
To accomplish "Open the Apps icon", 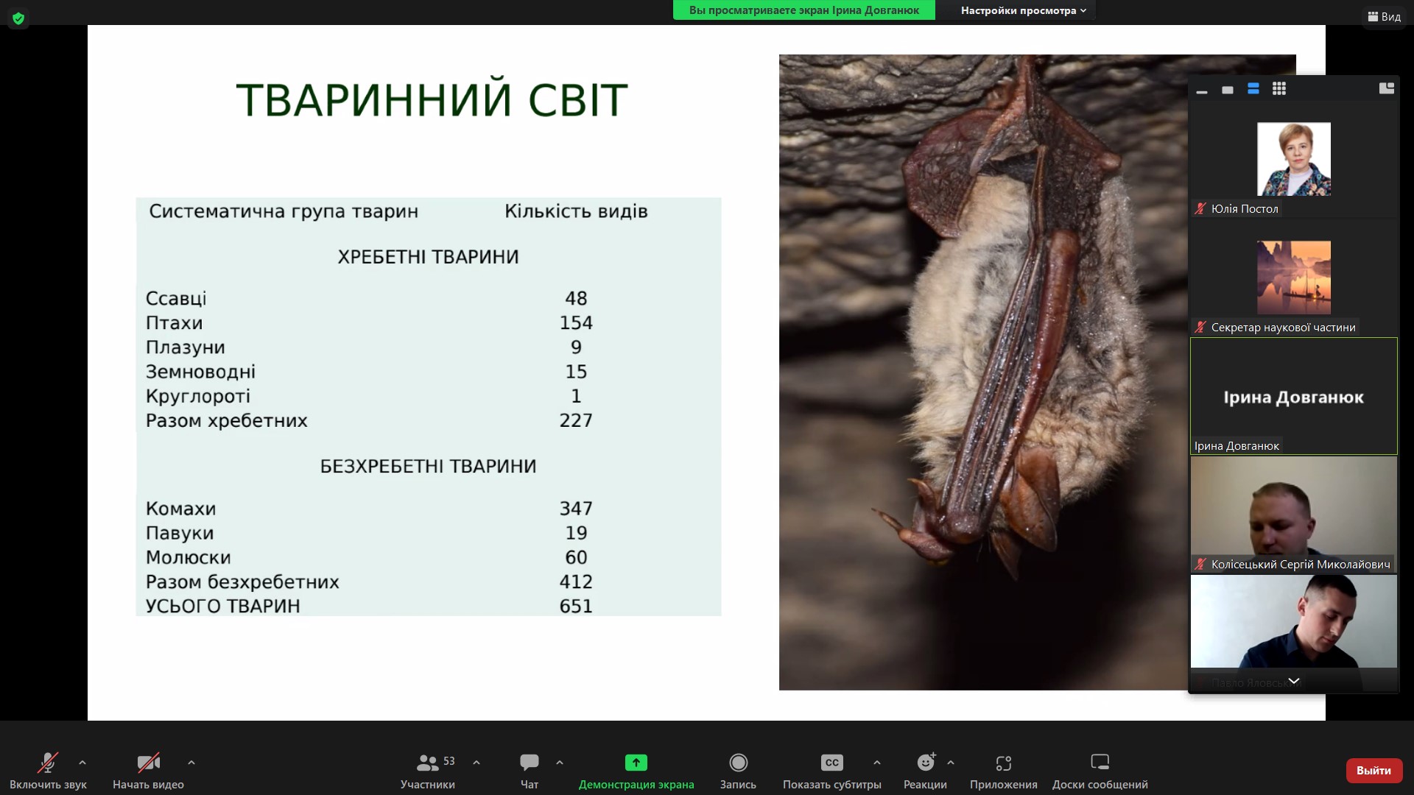I will coord(1003,763).
